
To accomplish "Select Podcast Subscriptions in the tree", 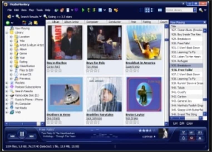I will click(x=28, y=87).
